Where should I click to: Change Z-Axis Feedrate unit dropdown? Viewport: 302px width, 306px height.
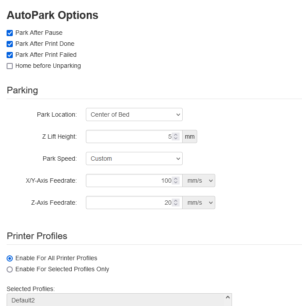point(199,203)
